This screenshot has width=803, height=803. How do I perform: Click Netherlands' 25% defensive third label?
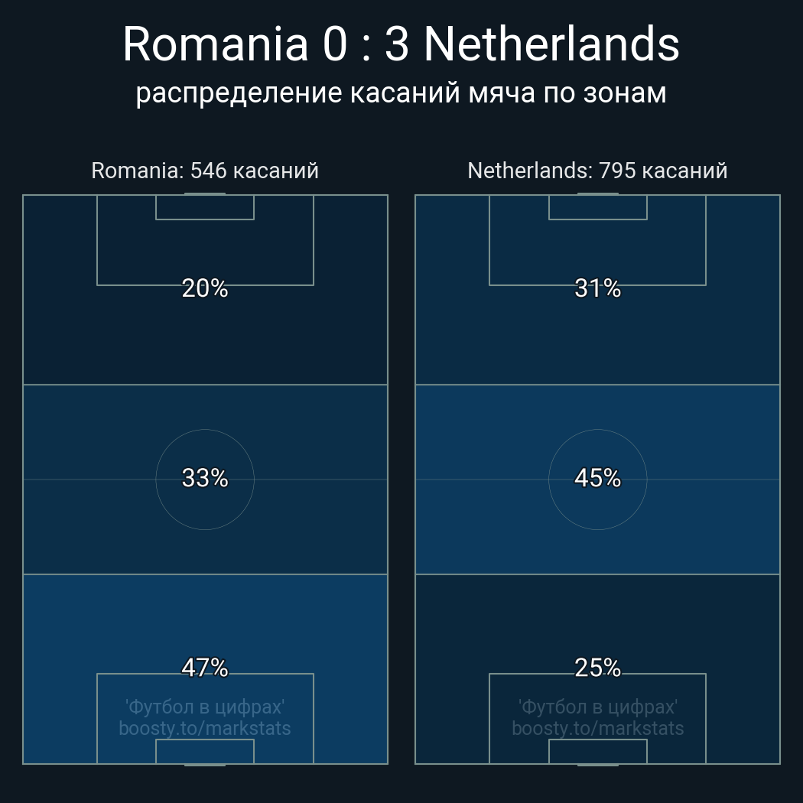[597, 668]
